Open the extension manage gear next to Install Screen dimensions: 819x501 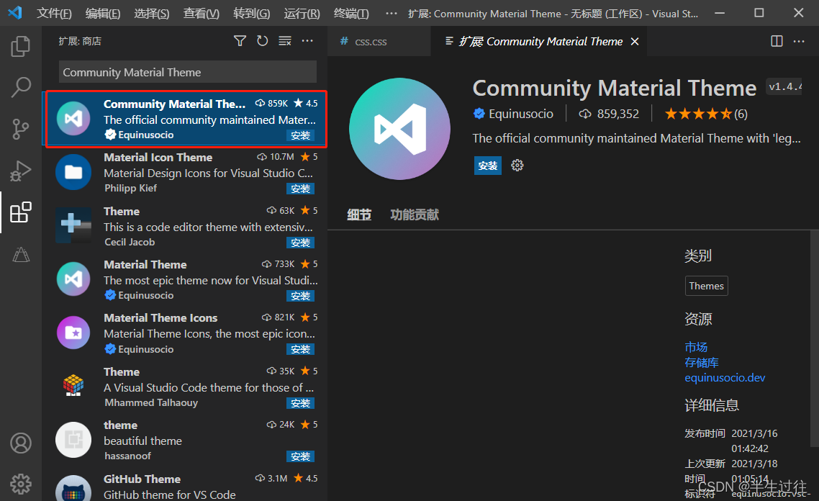click(517, 166)
